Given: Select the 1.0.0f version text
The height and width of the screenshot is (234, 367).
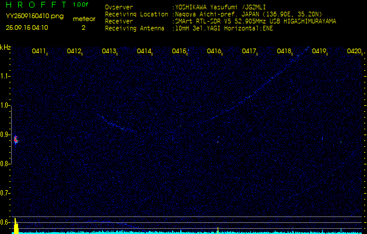Looking at the screenshot, I should coord(81,5).
